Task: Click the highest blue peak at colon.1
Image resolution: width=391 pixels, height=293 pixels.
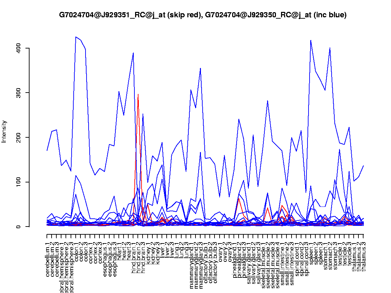Action: pyautogui.click(x=76, y=37)
